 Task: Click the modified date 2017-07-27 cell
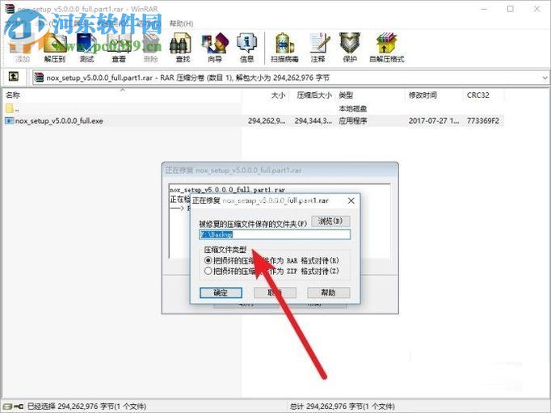[x=434, y=120]
